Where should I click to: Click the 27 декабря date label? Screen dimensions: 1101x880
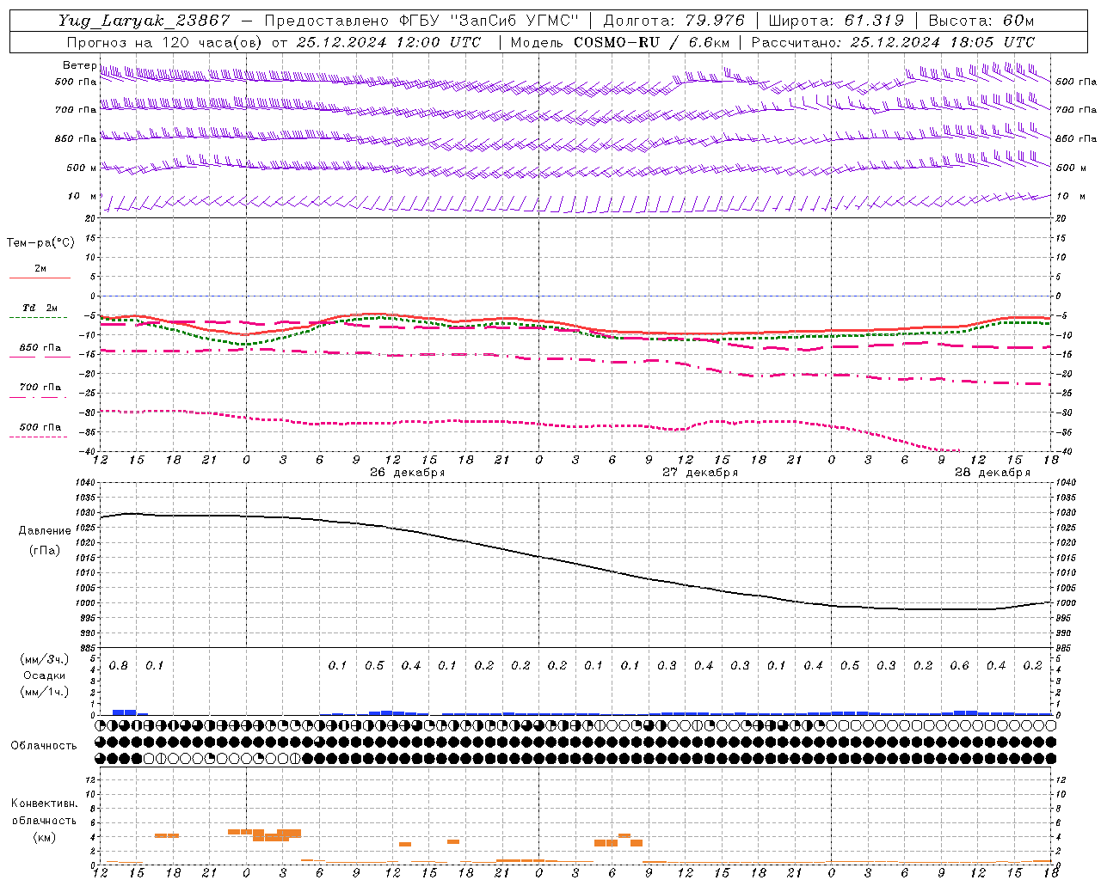(699, 473)
